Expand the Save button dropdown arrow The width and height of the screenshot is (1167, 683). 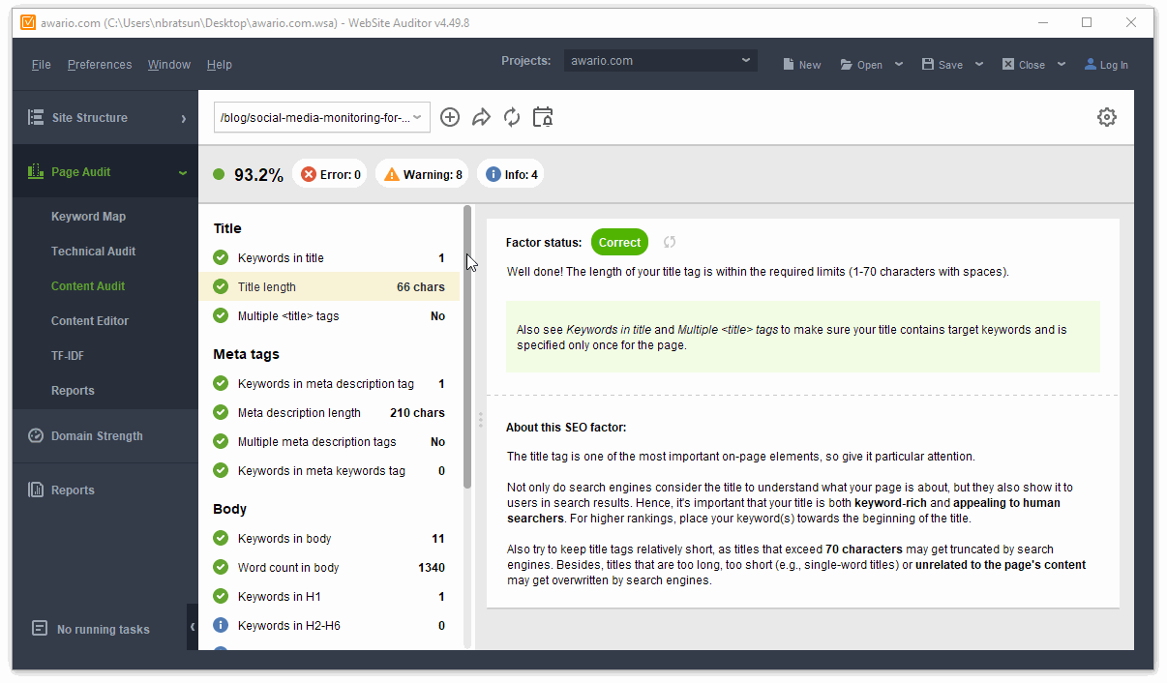click(x=979, y=64)
